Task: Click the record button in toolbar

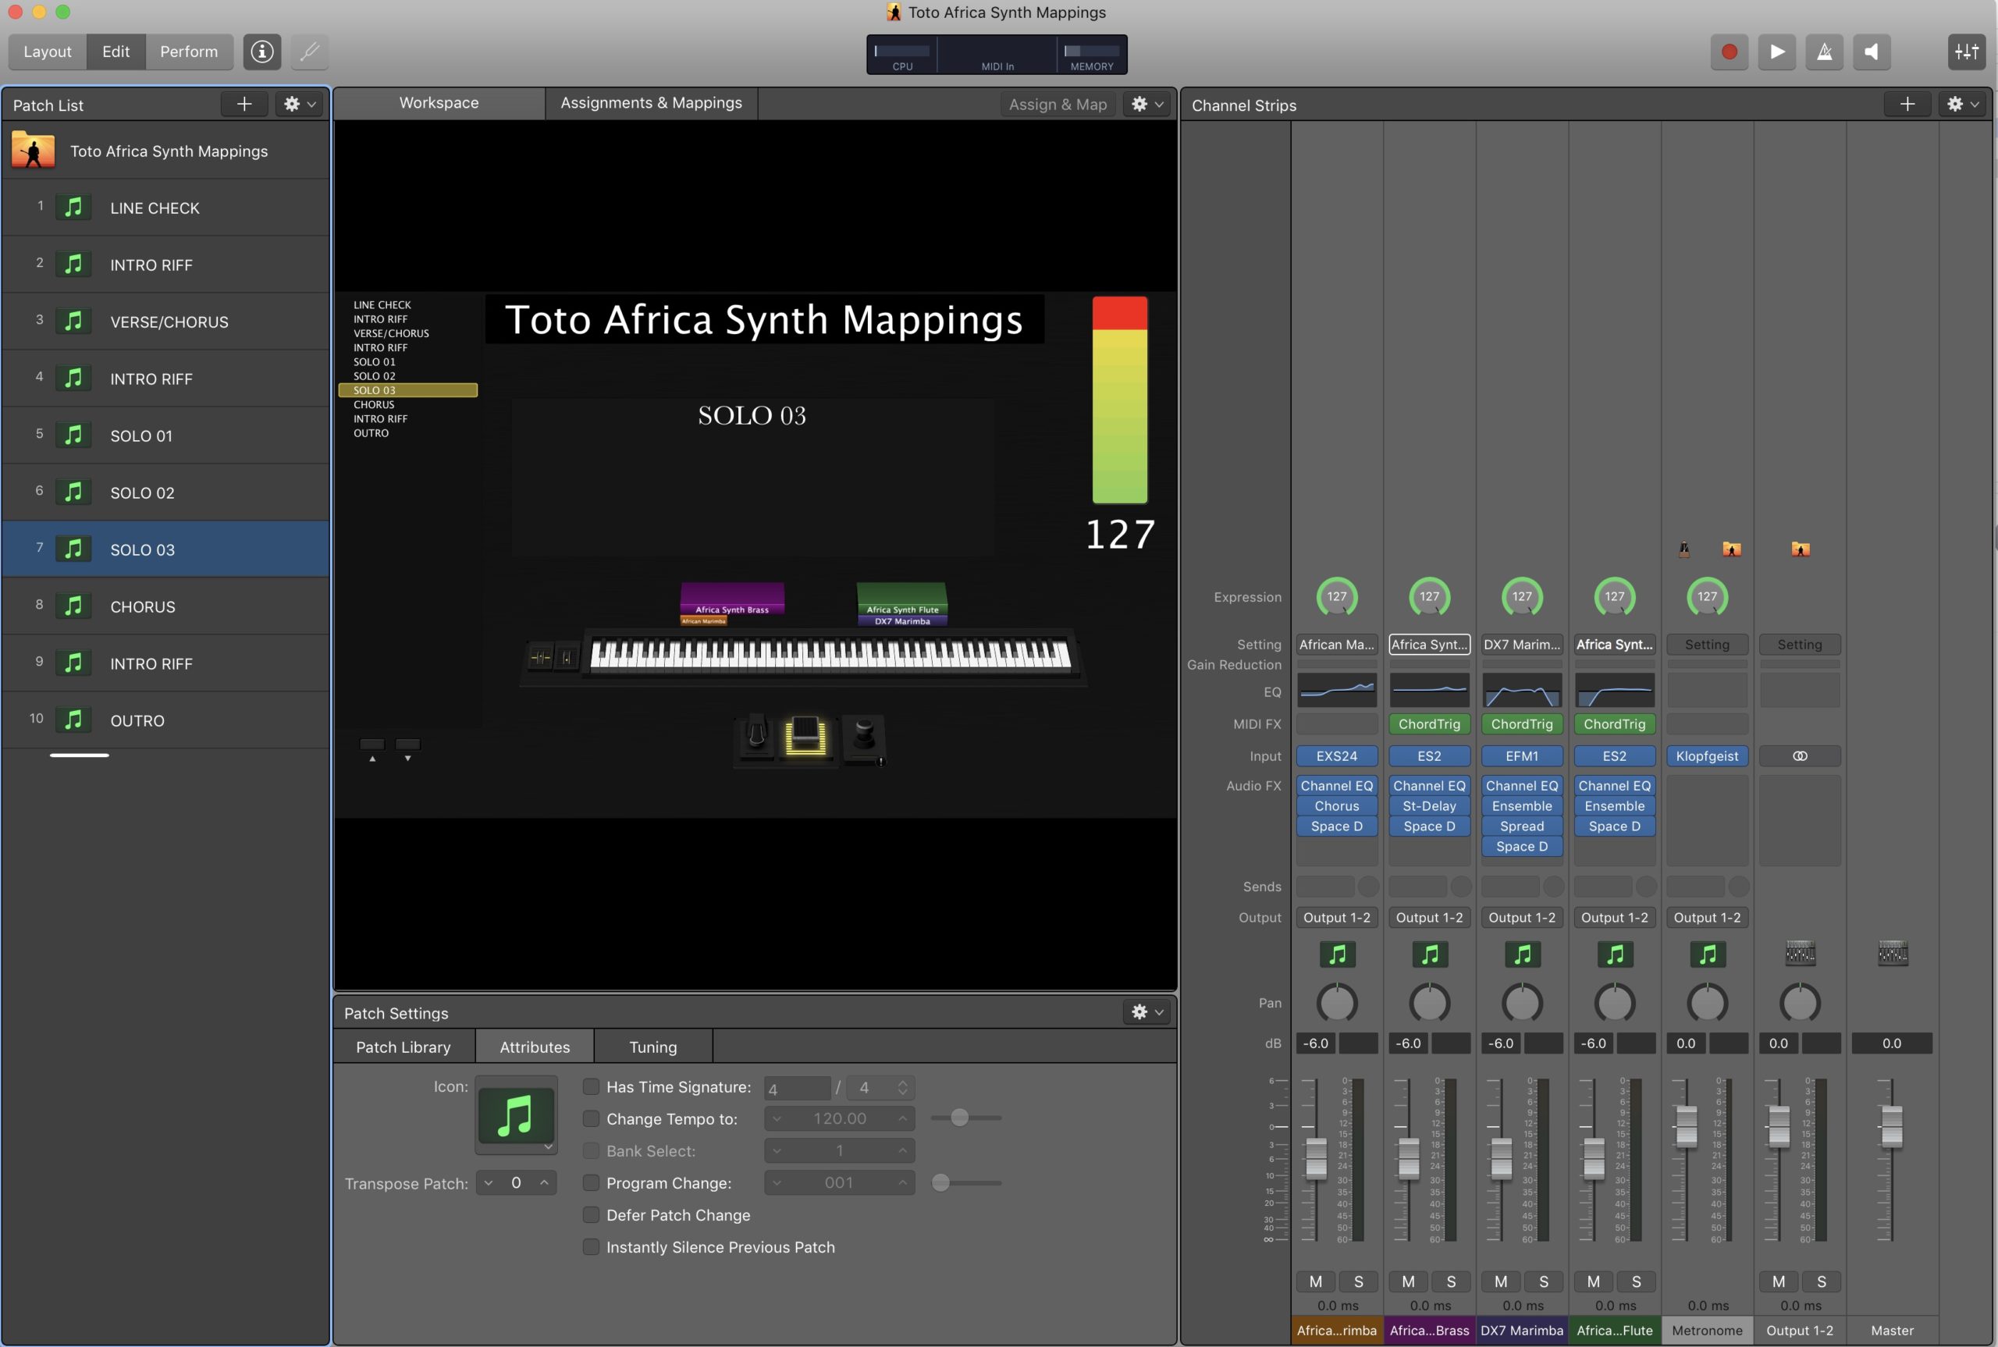Action: tap(1730, 52)
